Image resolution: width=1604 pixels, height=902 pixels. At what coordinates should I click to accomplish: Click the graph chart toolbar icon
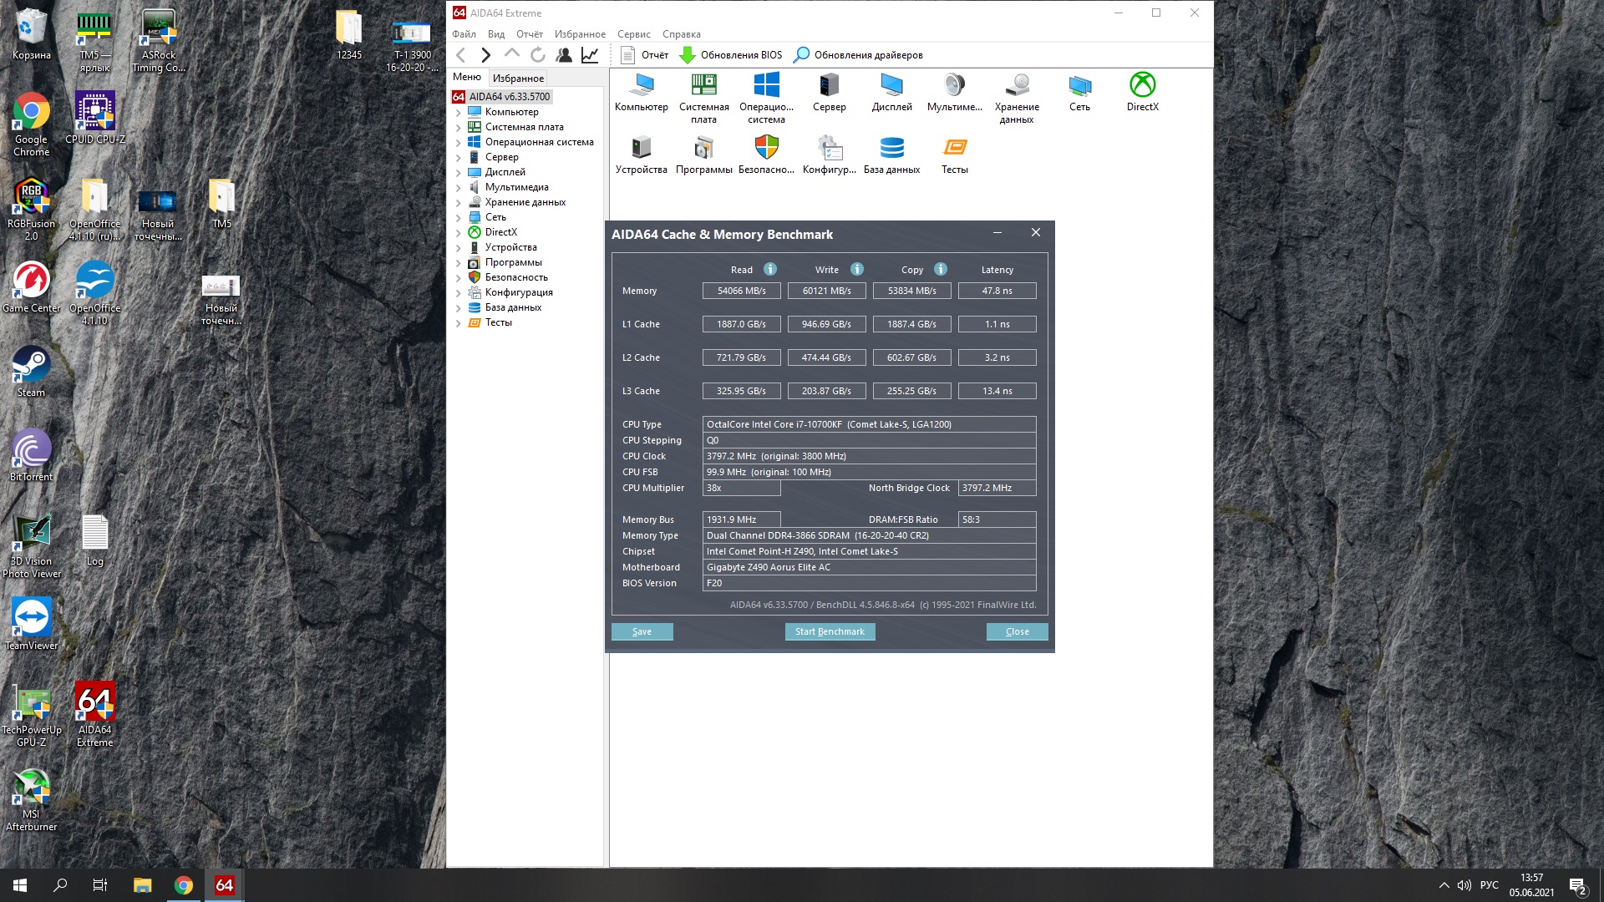click(590, 55)
